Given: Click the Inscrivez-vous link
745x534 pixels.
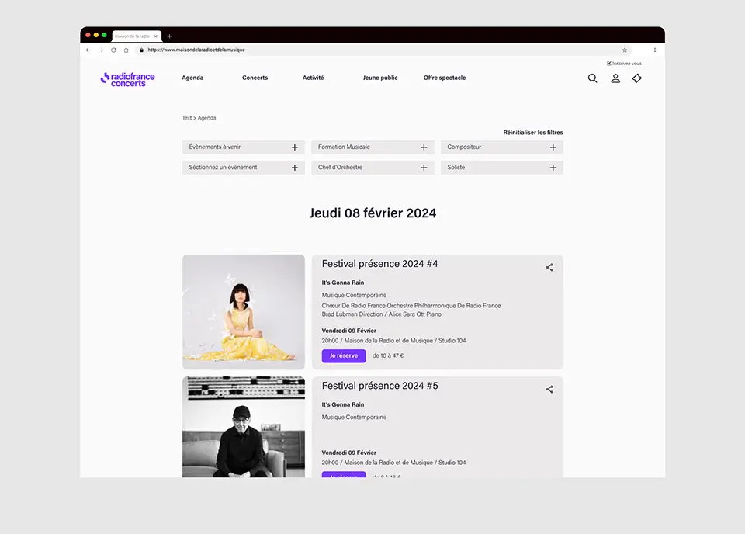Looking at the screenshot, I should (624, 63).
